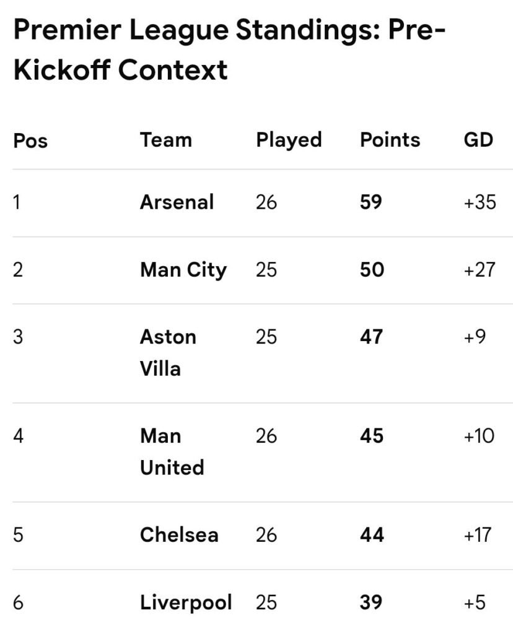Viewport: 513px width, 634px height.
Task: Click Aston Villa's +9 goal difference
Action: pos(475,337)
